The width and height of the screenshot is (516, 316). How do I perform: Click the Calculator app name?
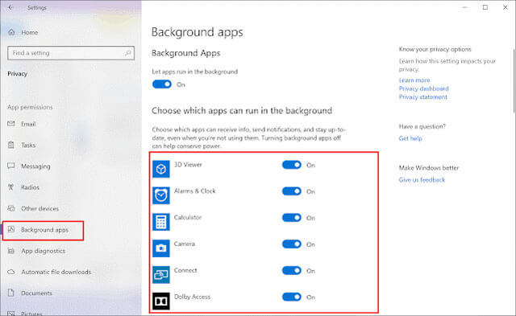(188, 217)
